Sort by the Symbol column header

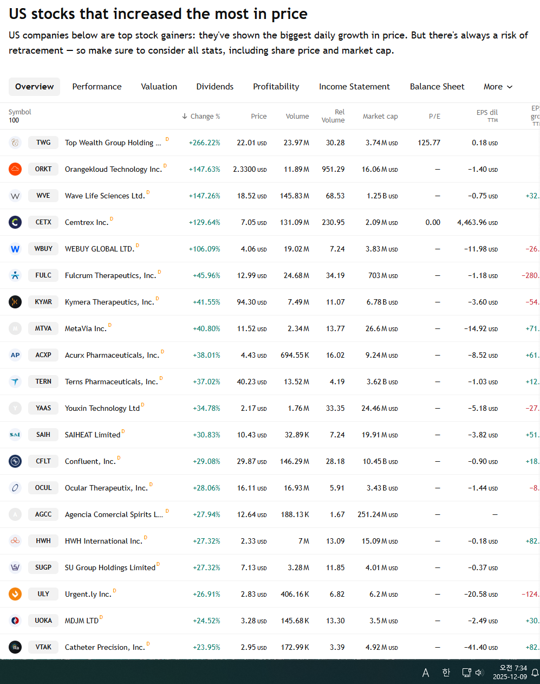click(x=20, y=112)
